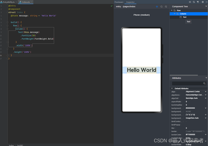Switch to the EntryAbility.ts editor tab
This screenshot has width=208, height=146.
[x=9, y=2]
